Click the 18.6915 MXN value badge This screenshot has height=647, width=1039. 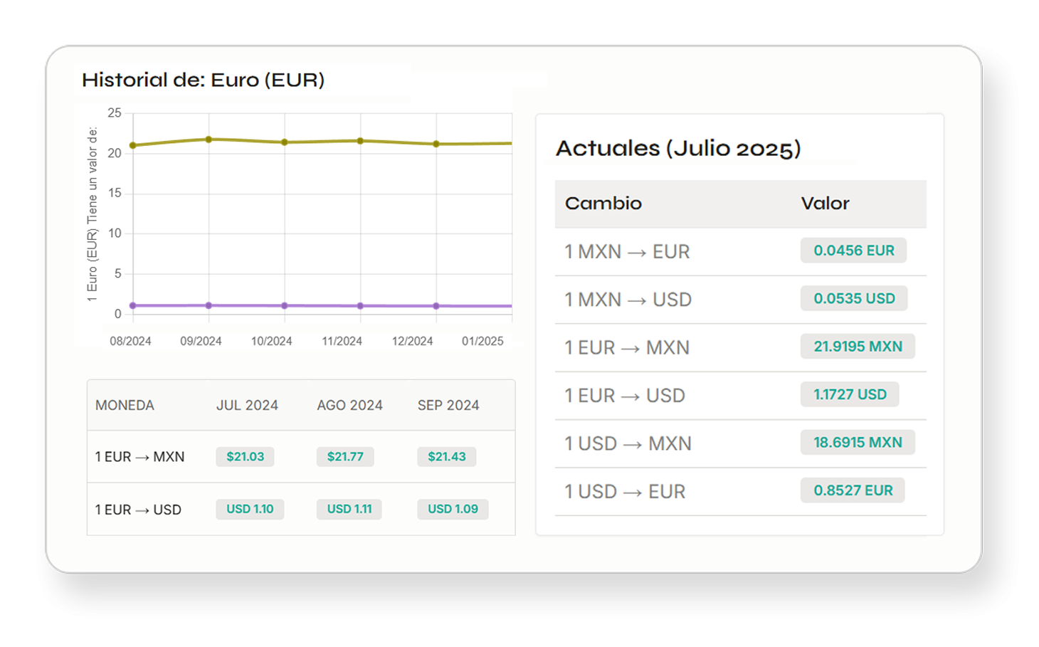tap(858, 442)
